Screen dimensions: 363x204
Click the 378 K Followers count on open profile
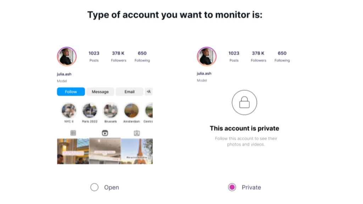118,56
